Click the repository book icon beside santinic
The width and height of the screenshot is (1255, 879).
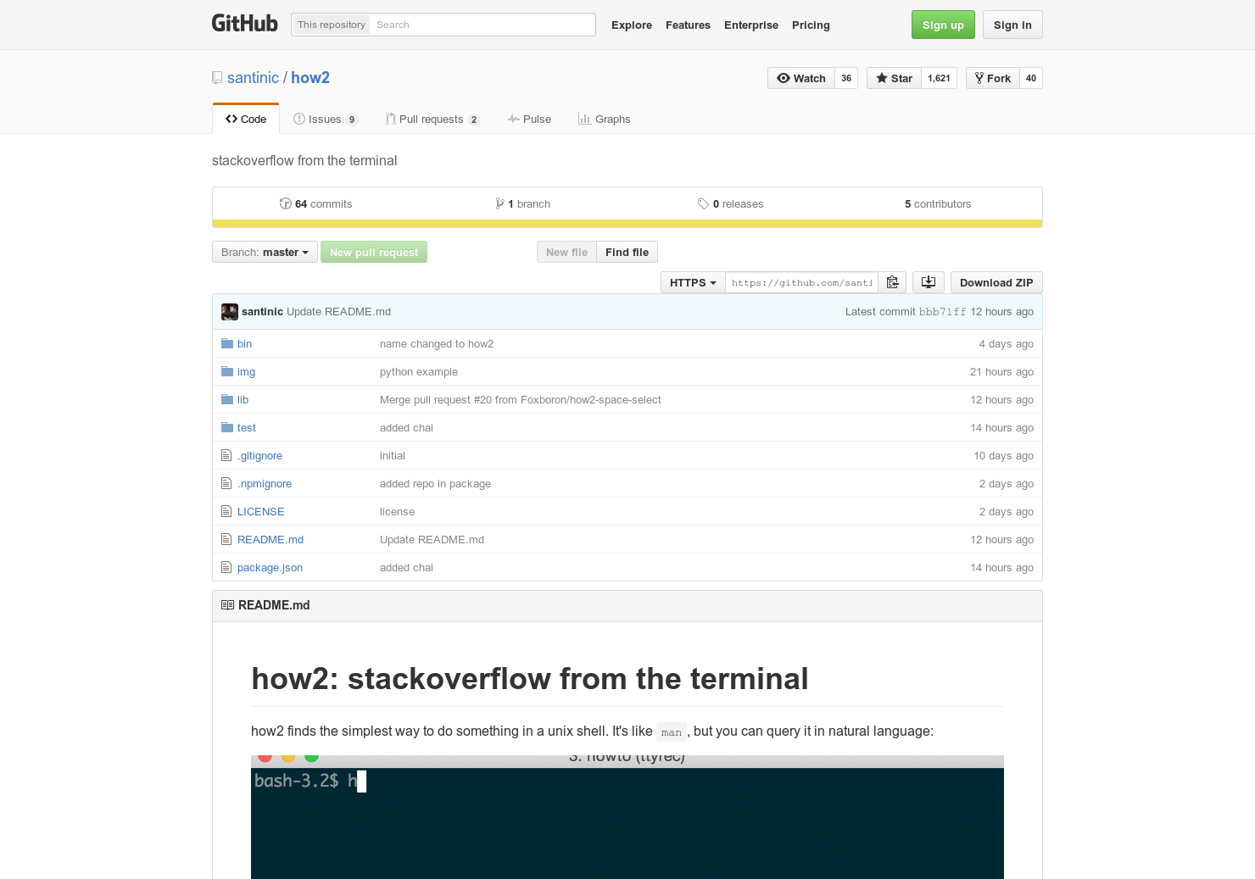tap(217, 78)
